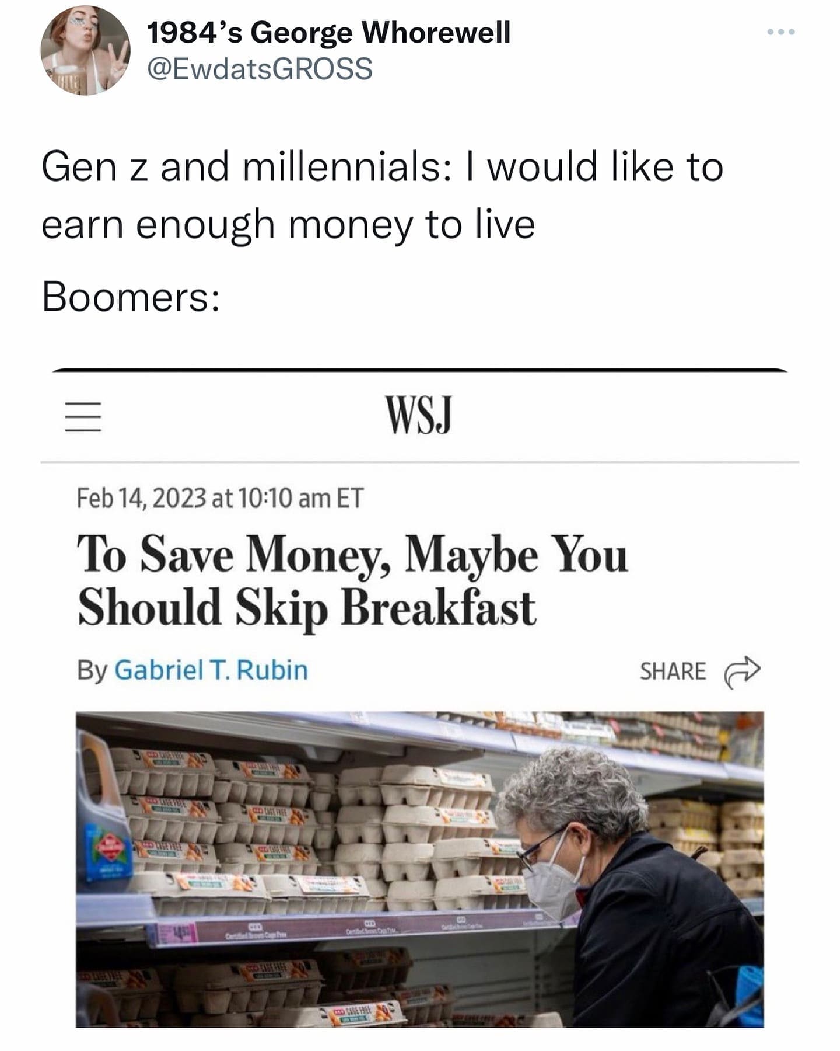Open the Skip Breakfast article headline
840x1051 pixels.
coord(352,581)
